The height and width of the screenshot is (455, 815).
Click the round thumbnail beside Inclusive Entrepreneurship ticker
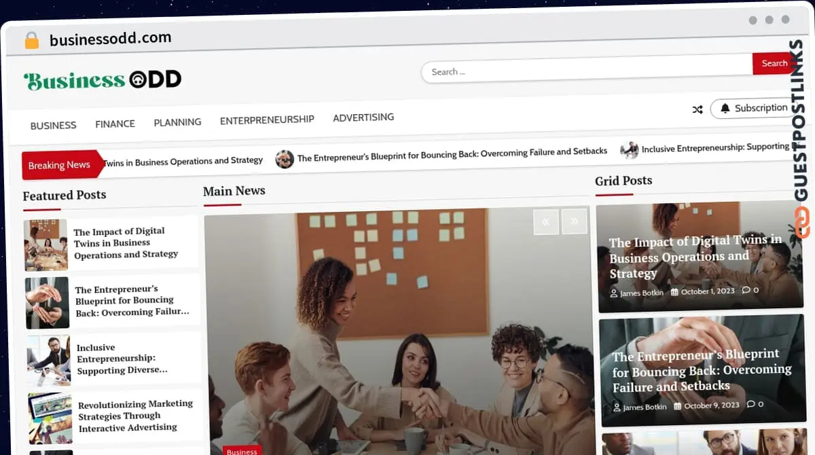pyautogui.click(x=630, y=150)
